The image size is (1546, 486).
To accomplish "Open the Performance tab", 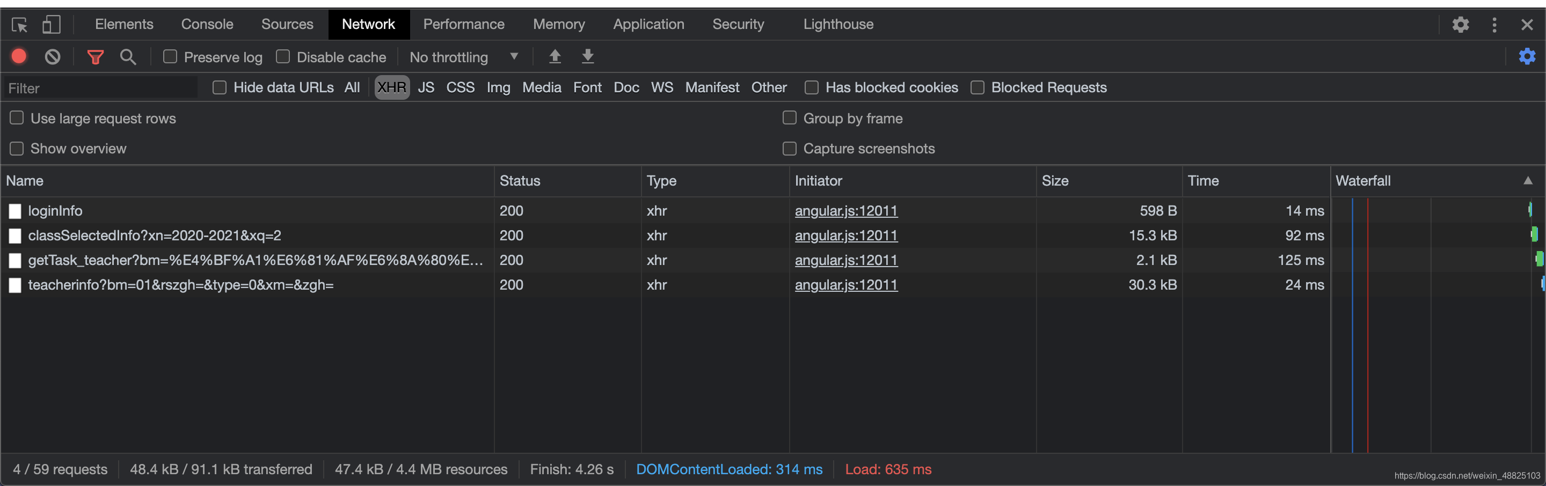I will (463, 24).
